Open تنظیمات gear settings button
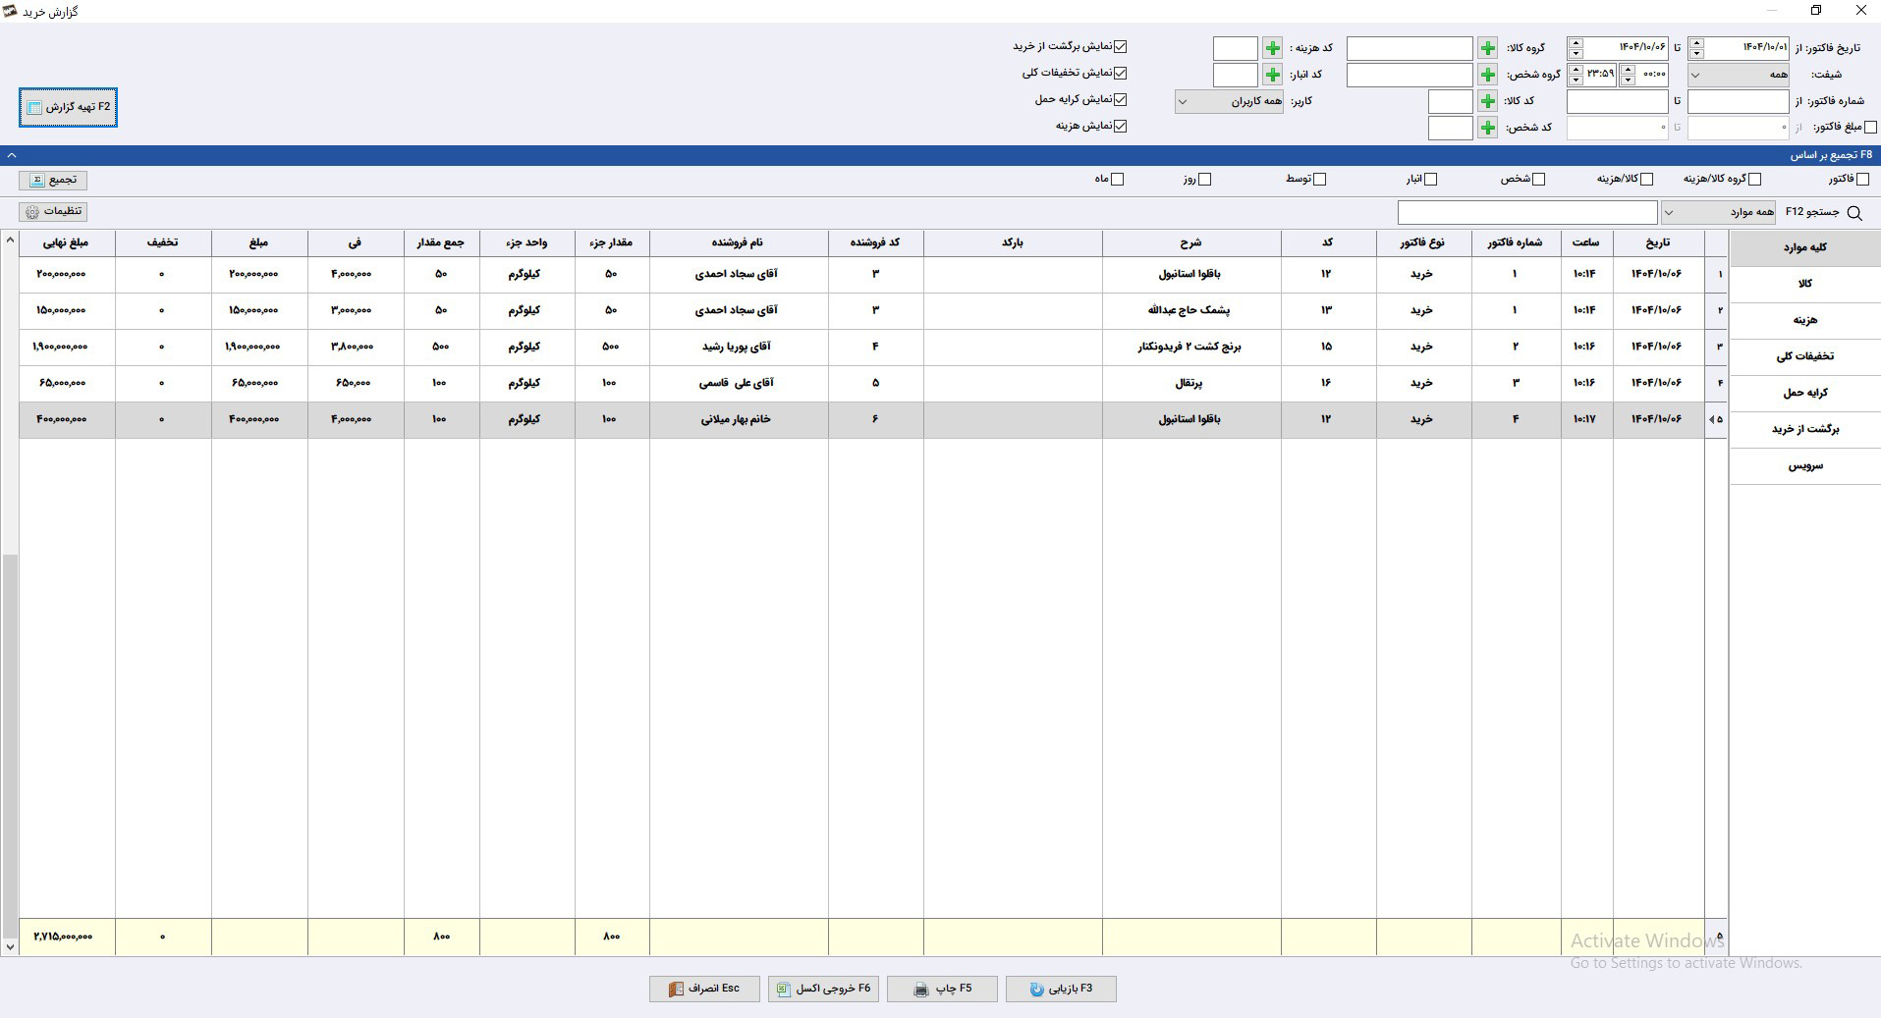The width and height of the screenshot is (1881, 1018). tap(53, 211)
